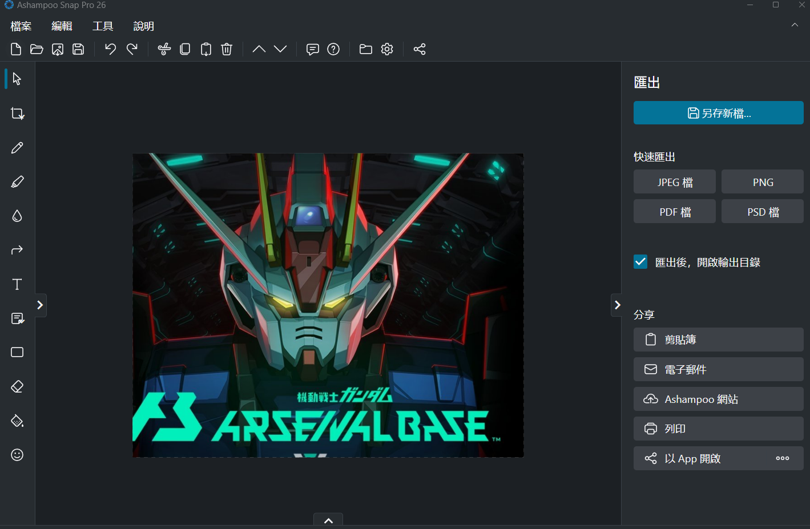Select the emoji sticker tool

coord(17,455)
